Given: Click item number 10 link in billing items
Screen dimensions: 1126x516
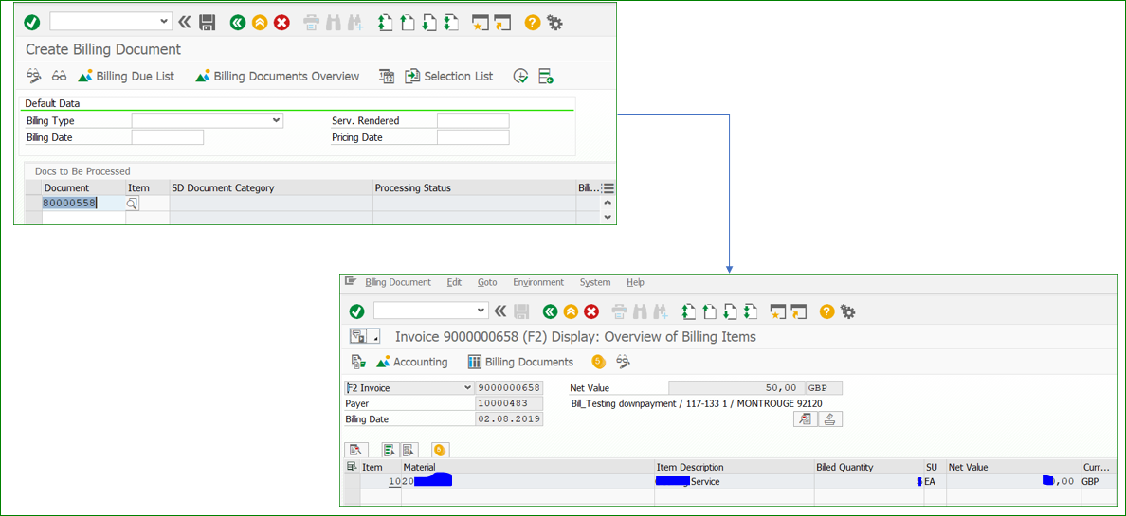Looking at the screenshot, I should pyautogui.click(x=394, y=481).
